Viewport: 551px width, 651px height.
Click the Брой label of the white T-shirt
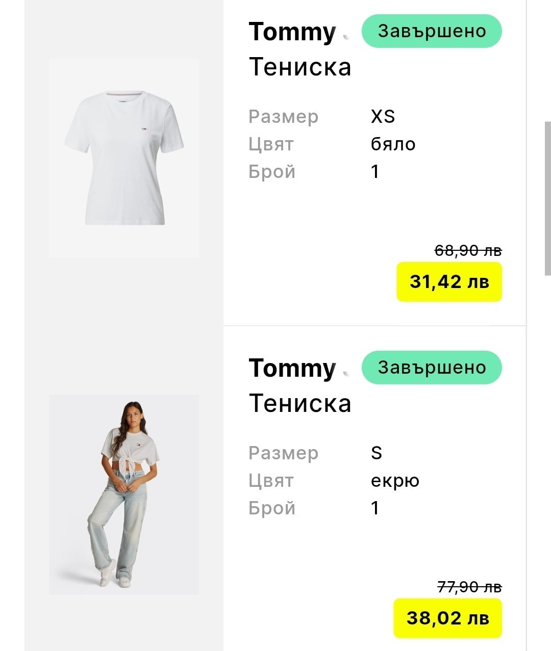(x=272, y=172)
